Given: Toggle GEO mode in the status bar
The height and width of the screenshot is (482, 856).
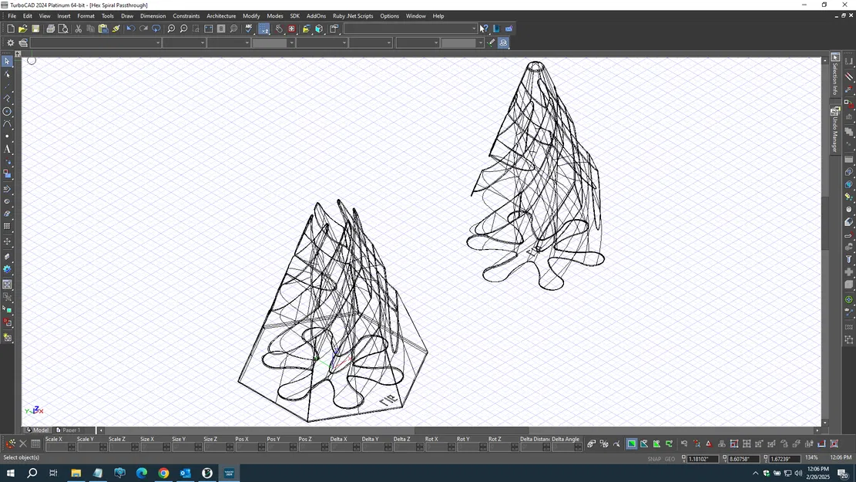Looking at the screenshot, I should 670,459.
